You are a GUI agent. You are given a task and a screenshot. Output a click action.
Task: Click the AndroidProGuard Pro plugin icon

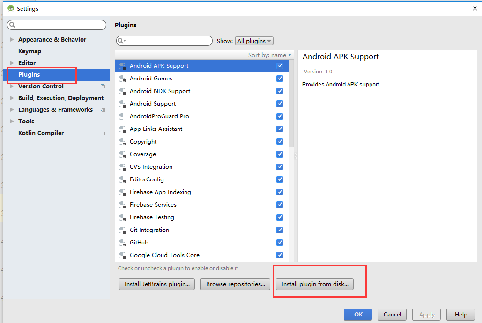tap(122, 116)
